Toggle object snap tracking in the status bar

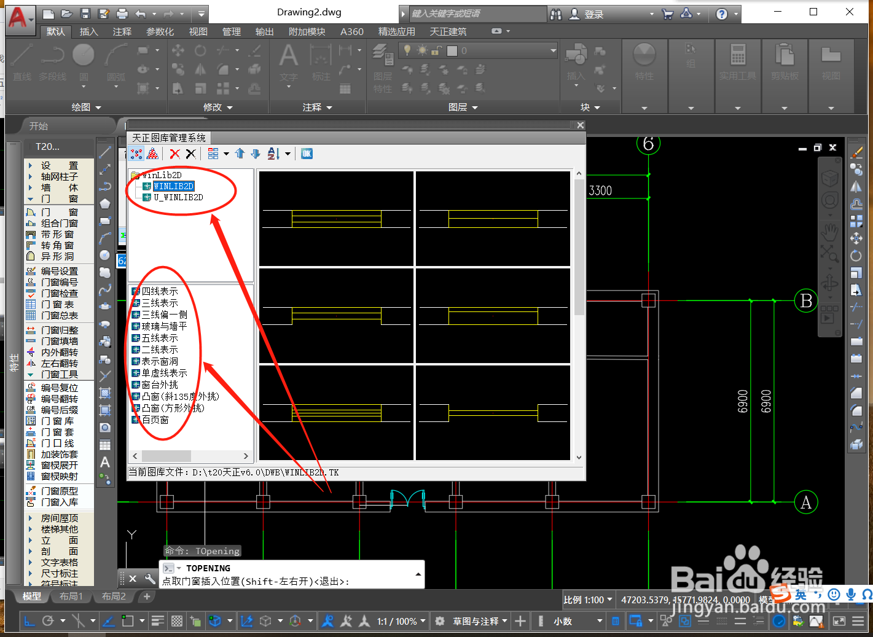click(108, 621)
